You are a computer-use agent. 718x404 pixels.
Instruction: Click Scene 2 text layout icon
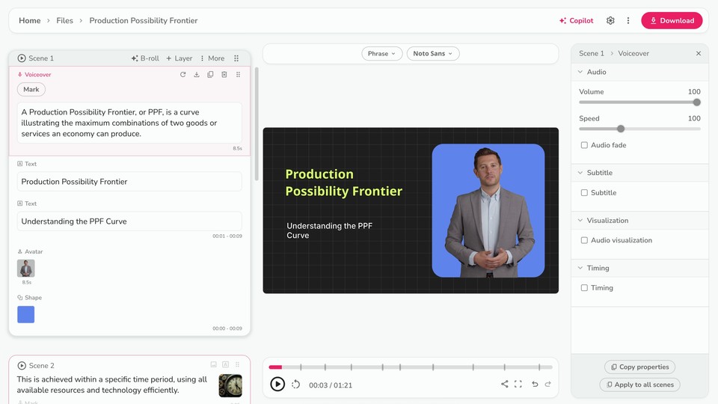(225, 364)
